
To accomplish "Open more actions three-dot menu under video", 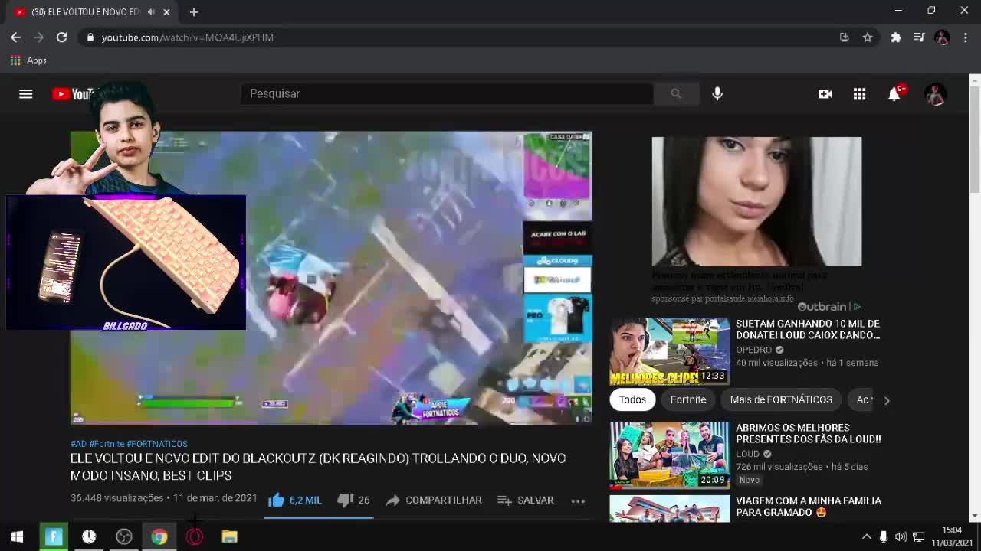I will click(578, 500).
